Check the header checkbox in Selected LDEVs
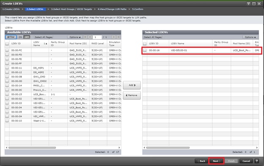 pos(145,44)
